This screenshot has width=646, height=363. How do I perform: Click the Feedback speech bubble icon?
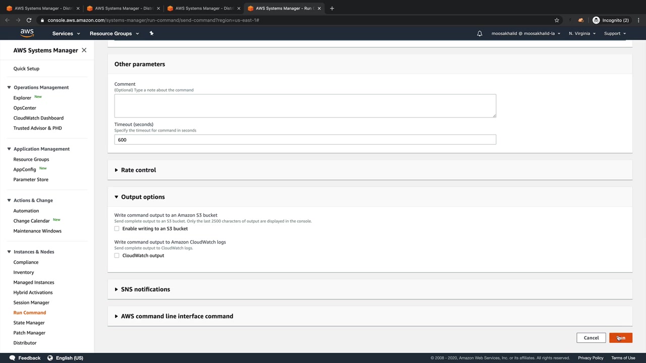(12, 358)
